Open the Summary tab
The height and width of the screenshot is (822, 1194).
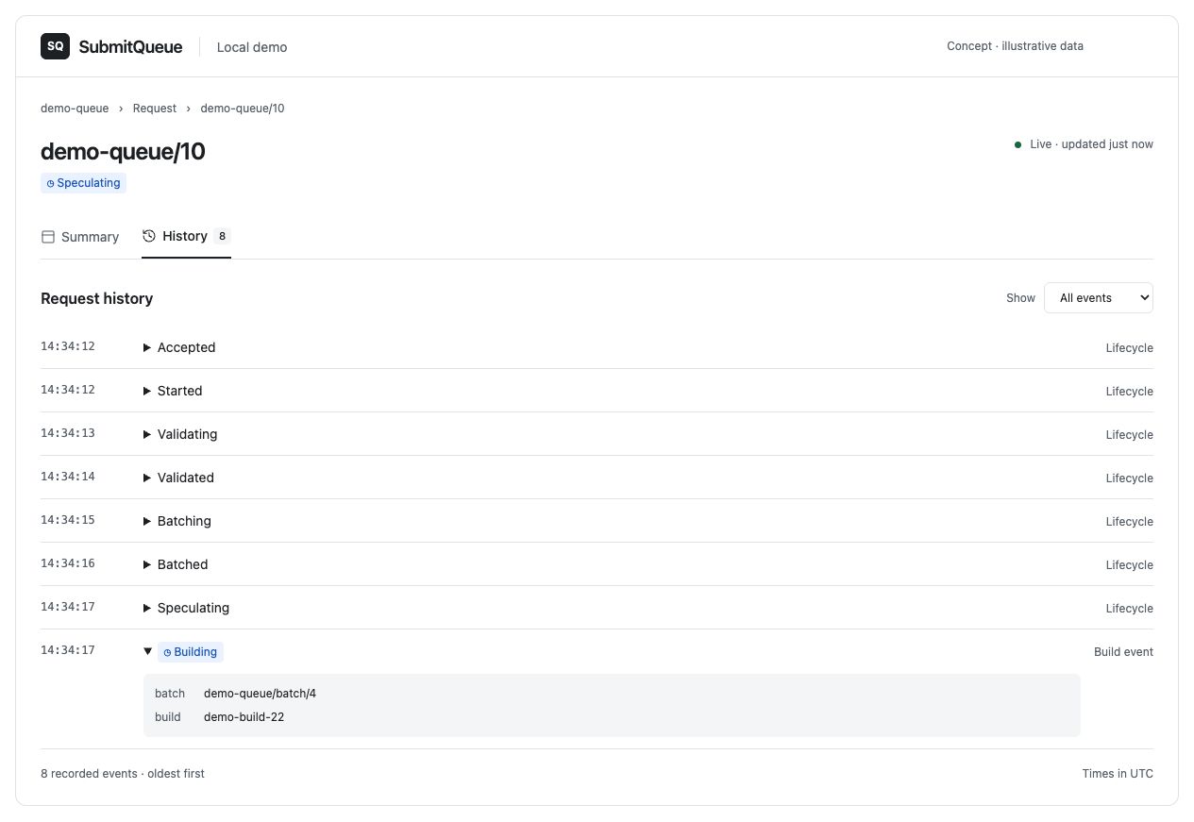[x=80, y=237]
